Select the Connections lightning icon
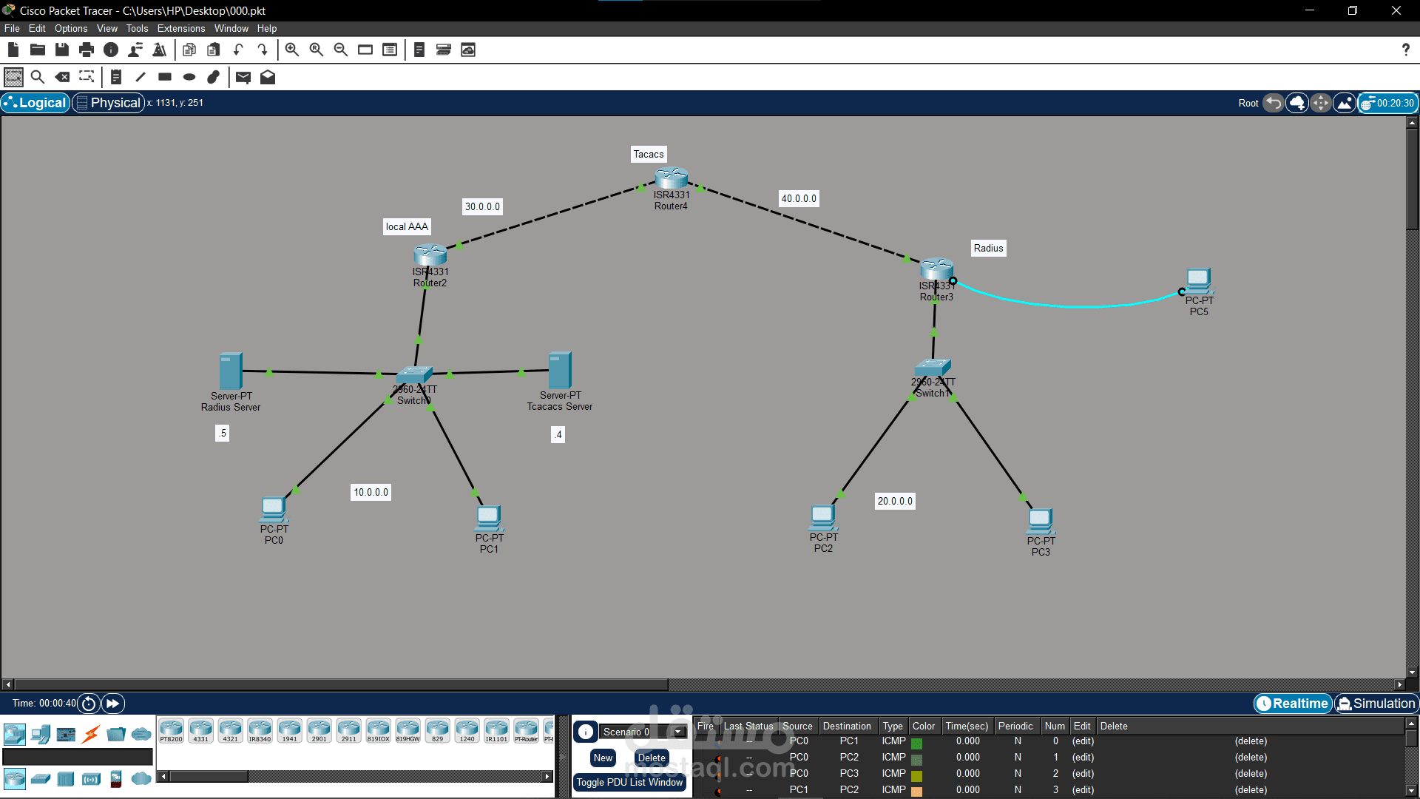This screenshot has height=799, width=1420. pos(91,734)
